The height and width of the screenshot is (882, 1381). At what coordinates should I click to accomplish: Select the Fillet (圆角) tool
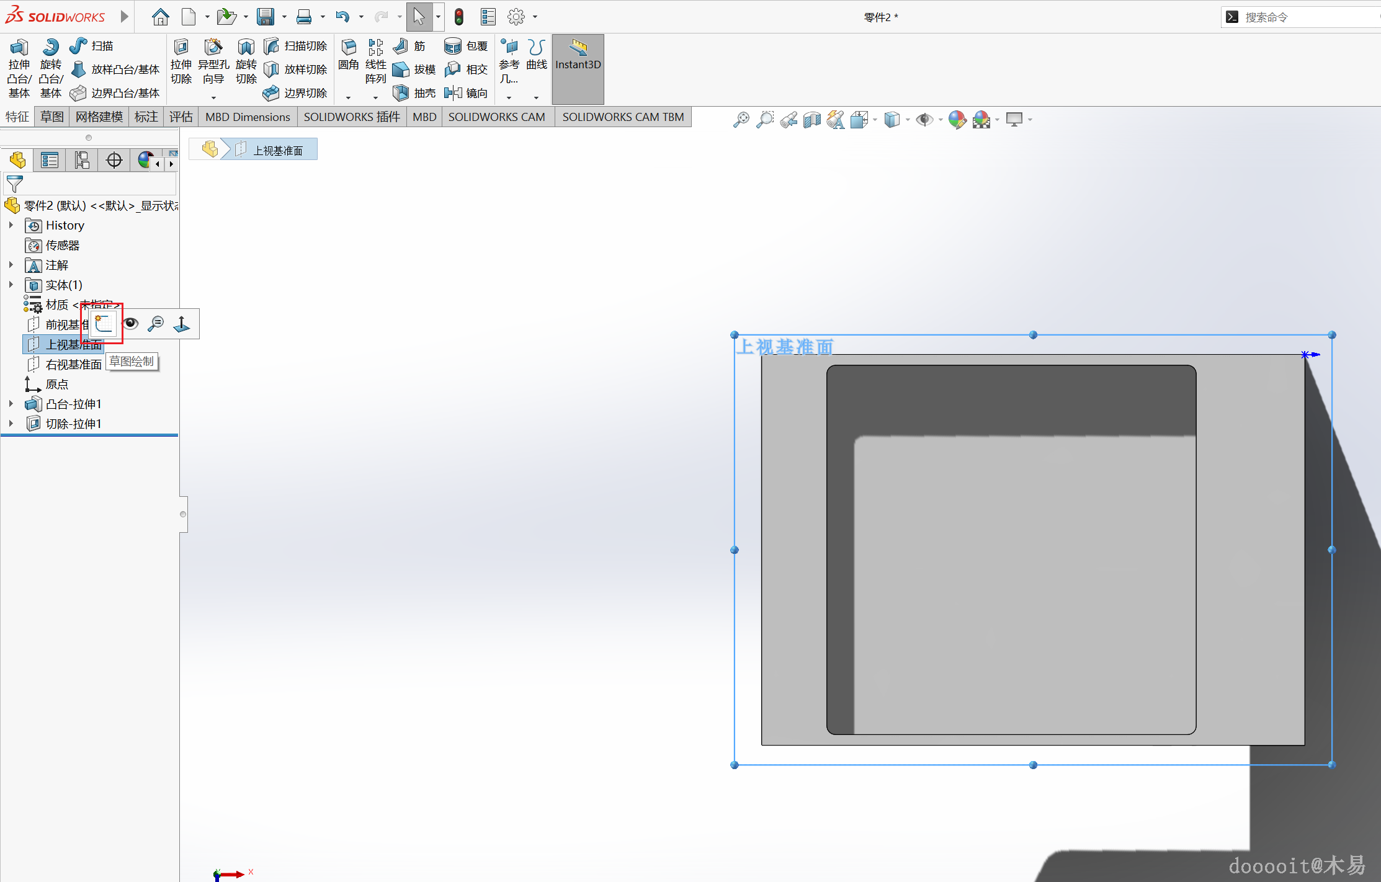348,55
